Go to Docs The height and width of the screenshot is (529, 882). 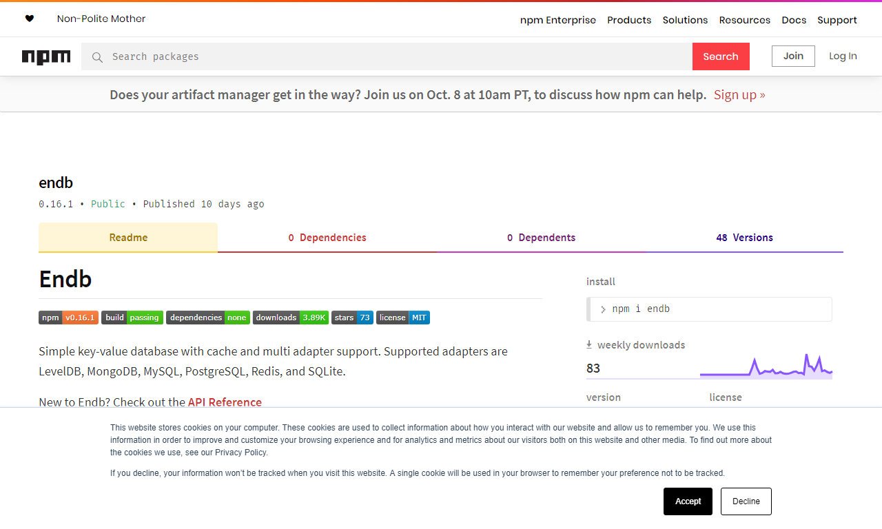(x=794, y=20)
